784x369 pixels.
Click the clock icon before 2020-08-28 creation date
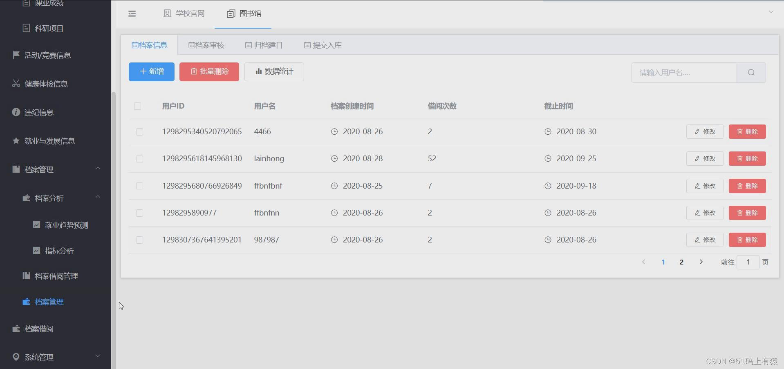pos(334,159)
